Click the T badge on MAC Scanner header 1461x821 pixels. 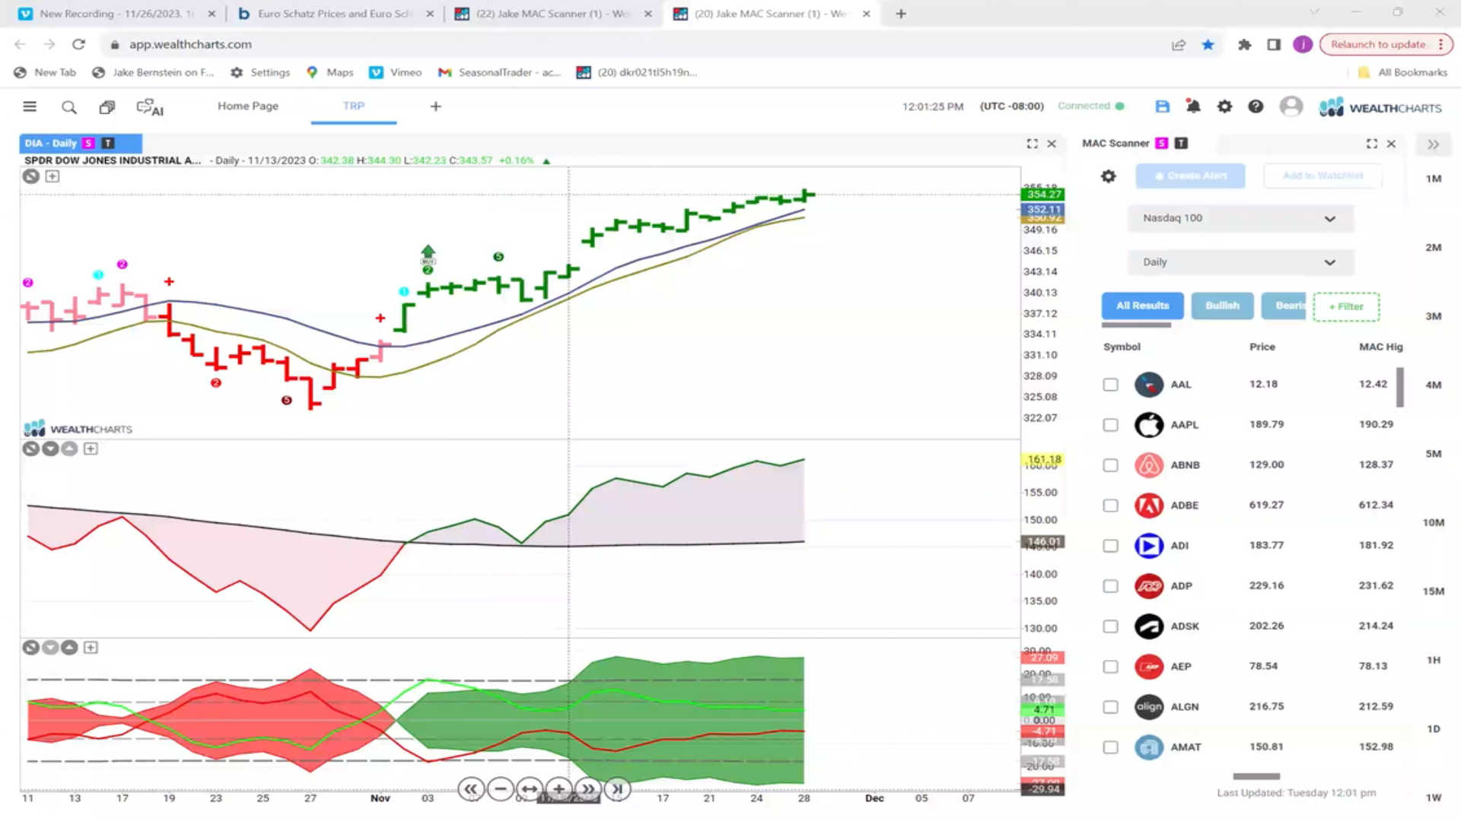click(x=1181, y=143)
